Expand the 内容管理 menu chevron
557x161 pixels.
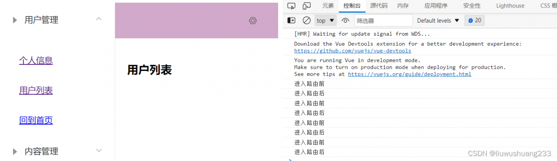(x=99, y=151)
